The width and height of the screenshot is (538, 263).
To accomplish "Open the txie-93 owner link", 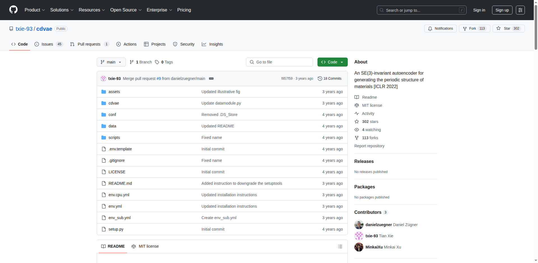I will click(x=24, y=29).
